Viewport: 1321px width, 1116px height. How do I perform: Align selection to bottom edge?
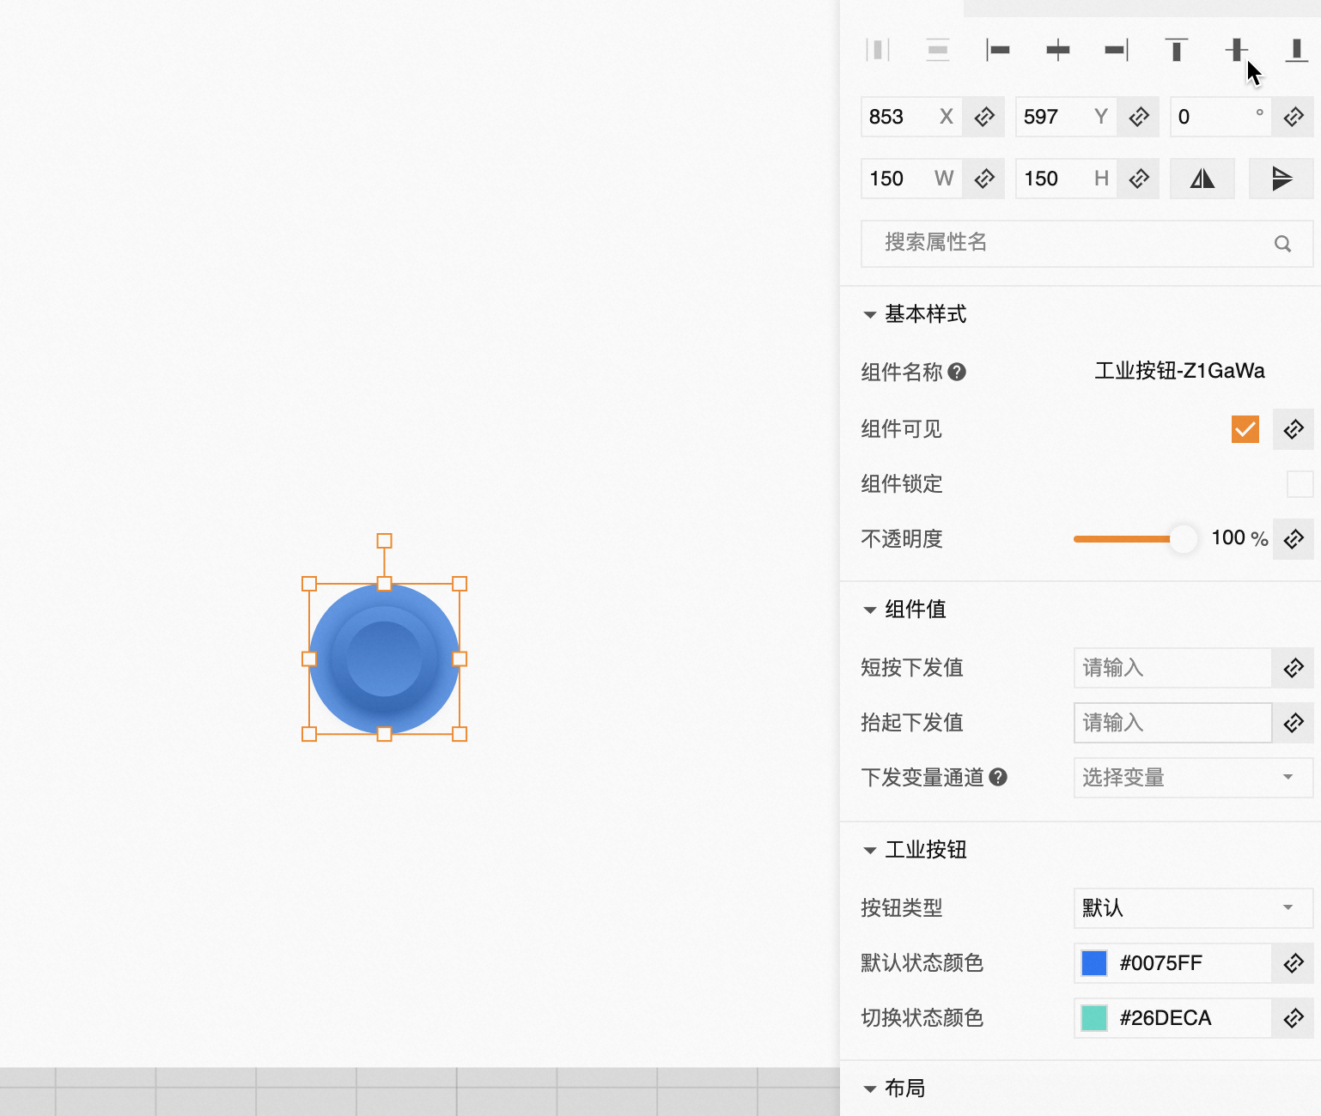1296,50
